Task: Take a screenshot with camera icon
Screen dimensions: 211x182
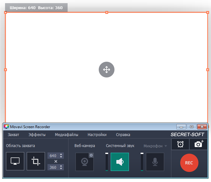Action: (199, 144)
